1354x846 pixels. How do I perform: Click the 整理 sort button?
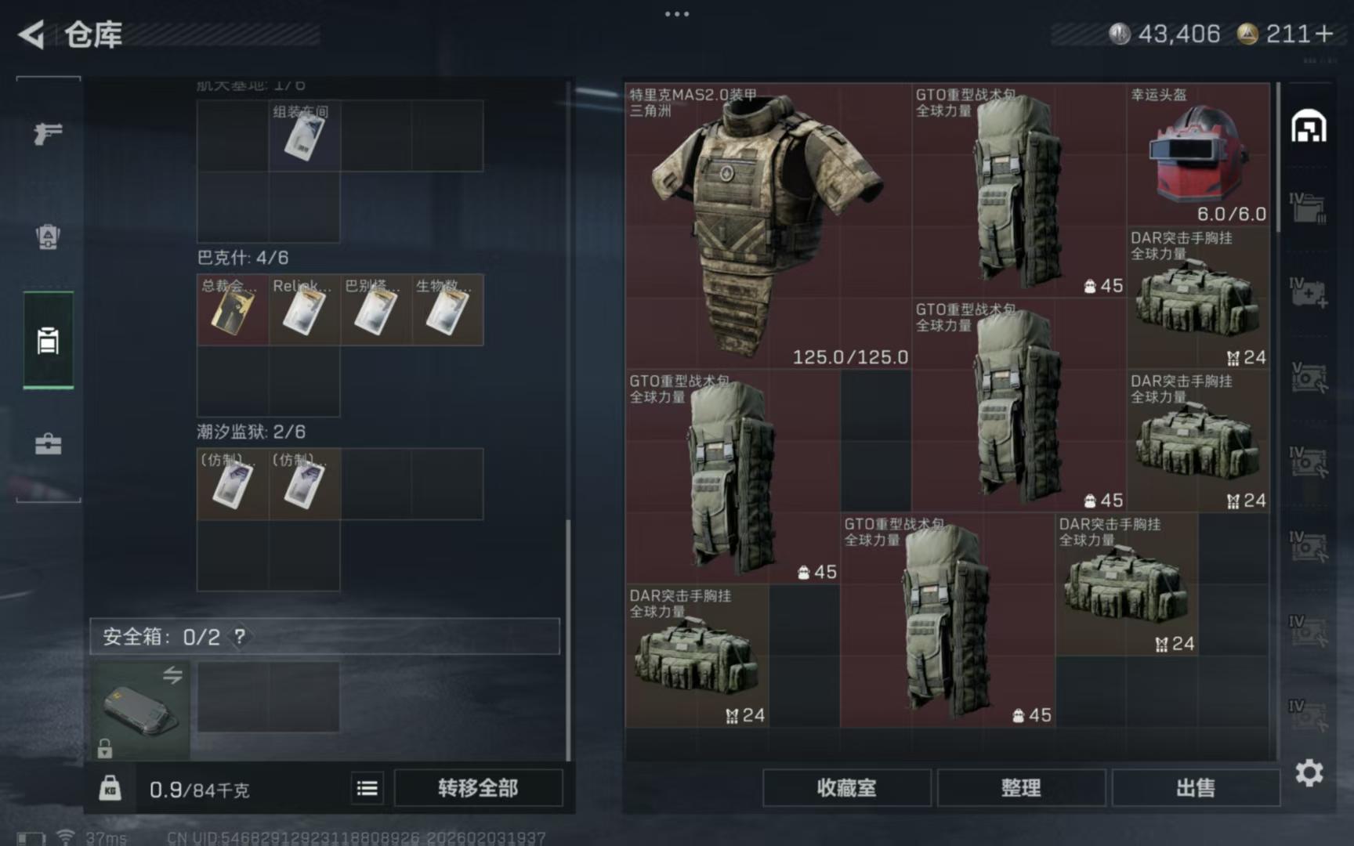point(1021,788)
